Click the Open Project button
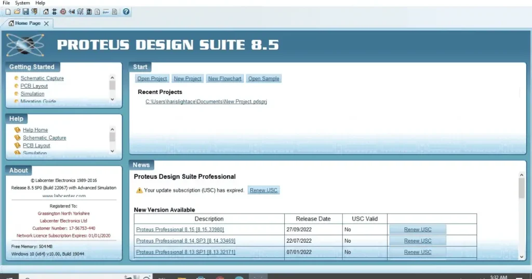 pyautogui.click(x=152, y=78)
